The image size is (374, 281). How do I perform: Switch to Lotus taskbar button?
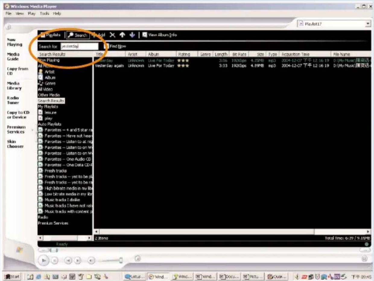[x=135, y=276]
